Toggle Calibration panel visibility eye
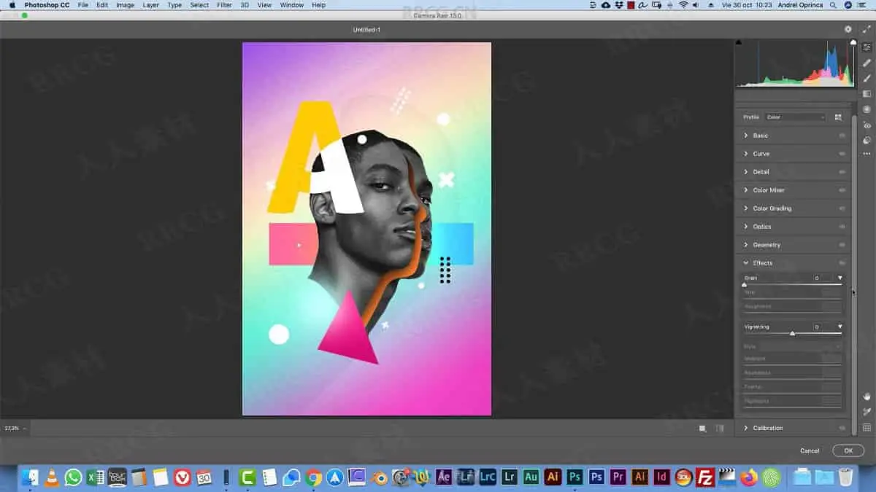The image size is (876, 492). pyautogui.click(x=842, y=428)
